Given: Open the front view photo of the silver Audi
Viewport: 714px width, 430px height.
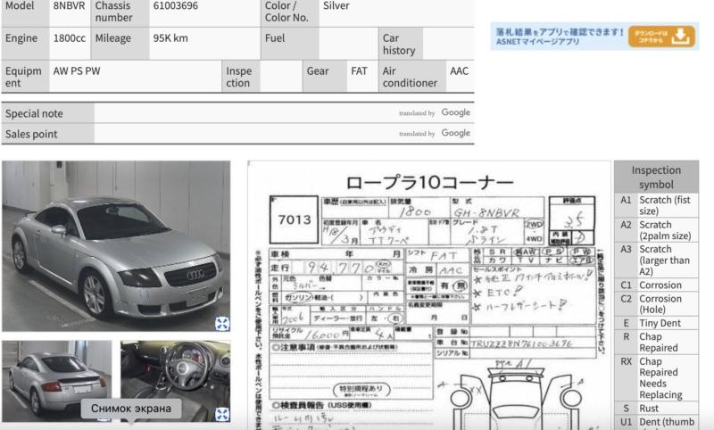Looking at the screenshot, I should click(x=116, y=247).
